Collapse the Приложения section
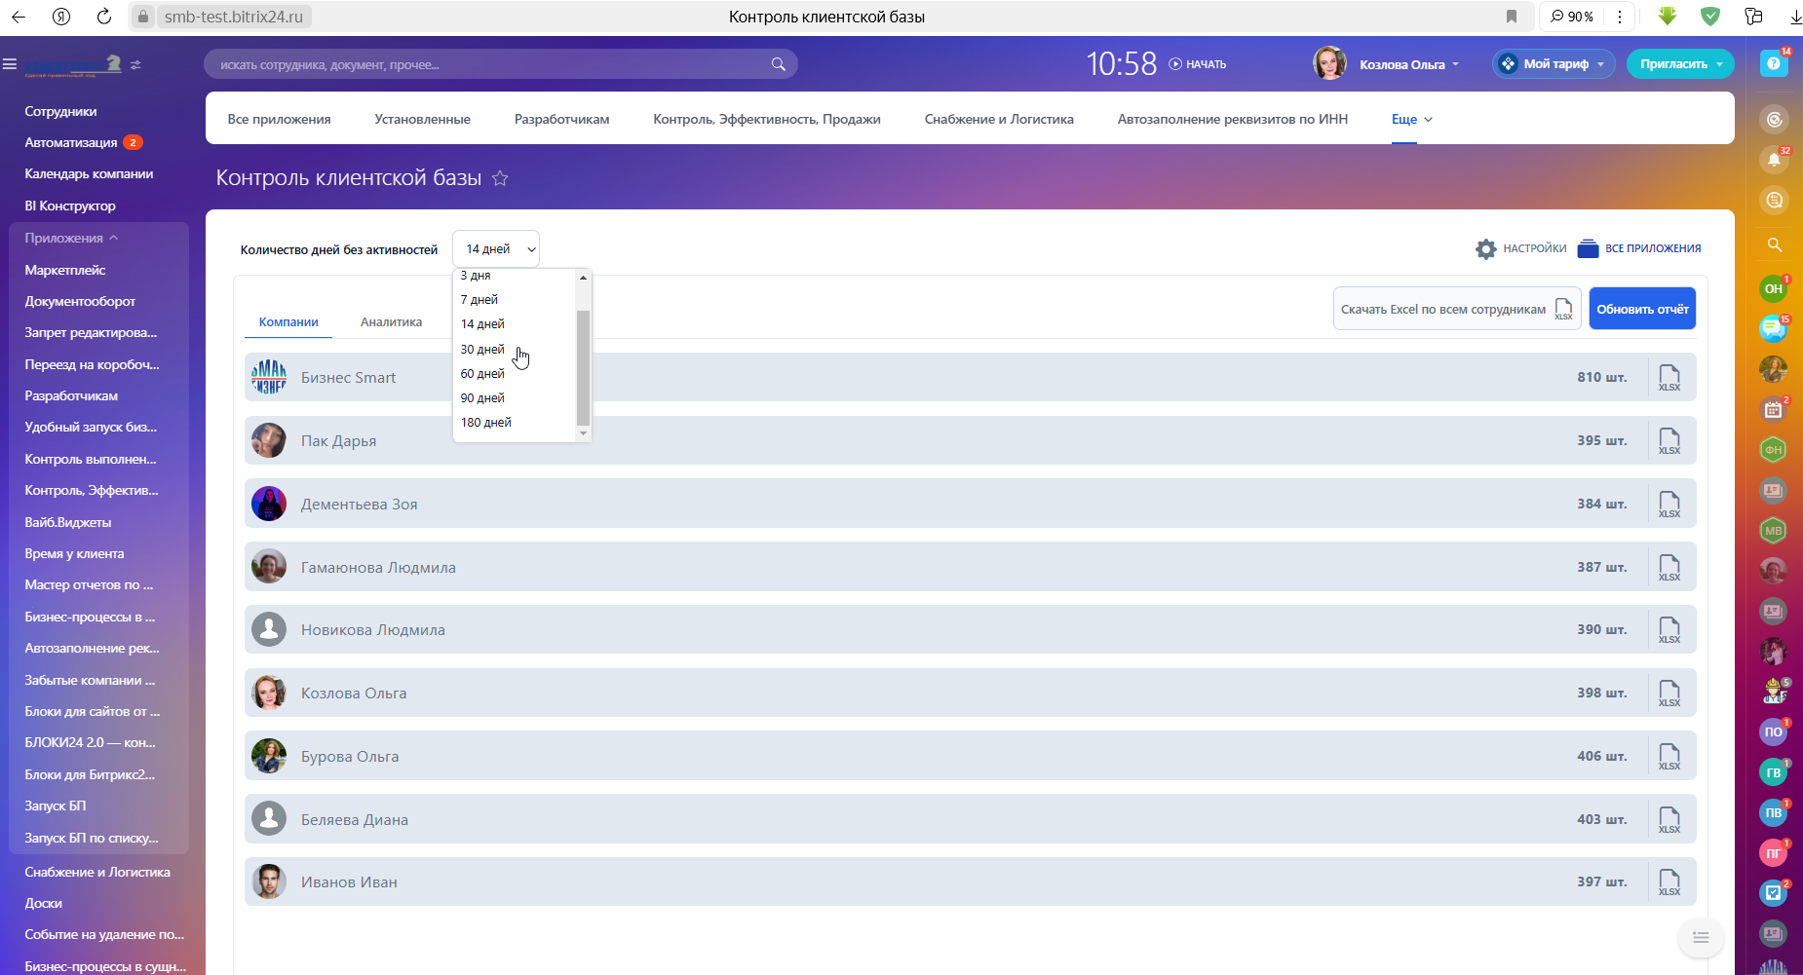1803x975 pixels. [71, 238]
